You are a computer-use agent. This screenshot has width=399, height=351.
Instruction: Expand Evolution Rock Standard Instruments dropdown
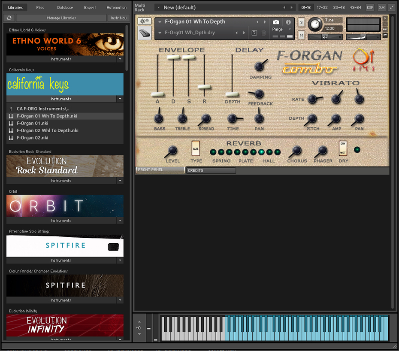[120, 181]
